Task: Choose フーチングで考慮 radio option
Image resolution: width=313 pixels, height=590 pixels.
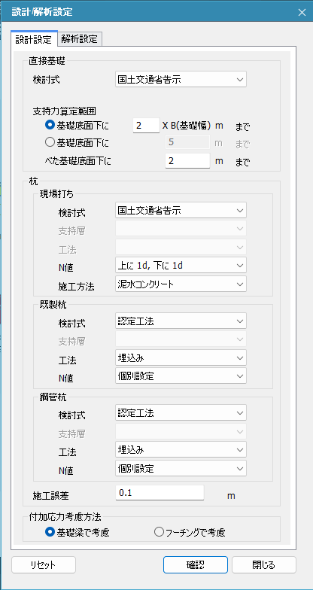Action: pyautogui.click(x=190, y=532)
